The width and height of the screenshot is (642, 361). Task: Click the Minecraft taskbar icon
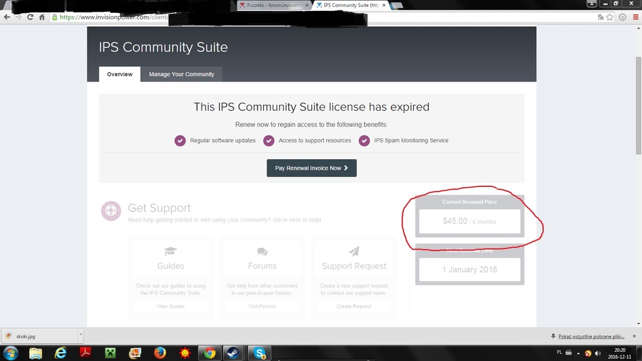point(110,353)
